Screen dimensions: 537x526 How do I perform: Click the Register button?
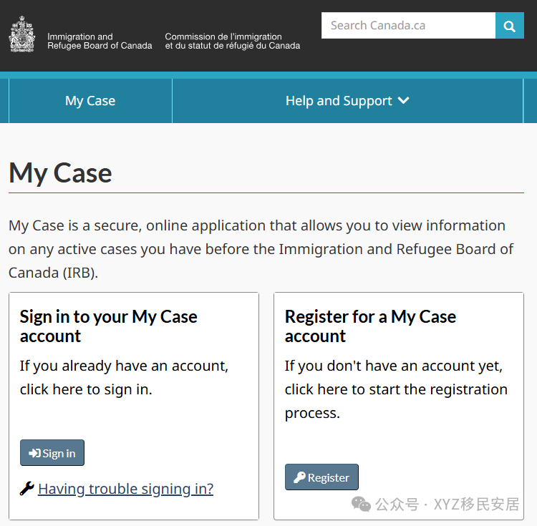coord(321,477)
